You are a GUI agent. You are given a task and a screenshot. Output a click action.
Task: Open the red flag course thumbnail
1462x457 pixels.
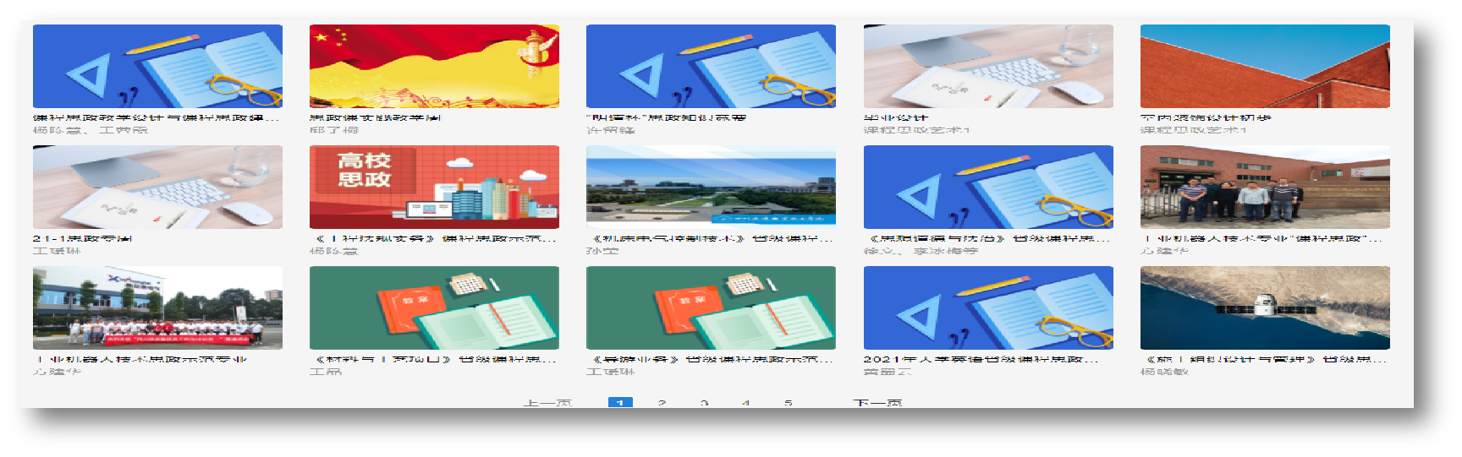[434, 66]
